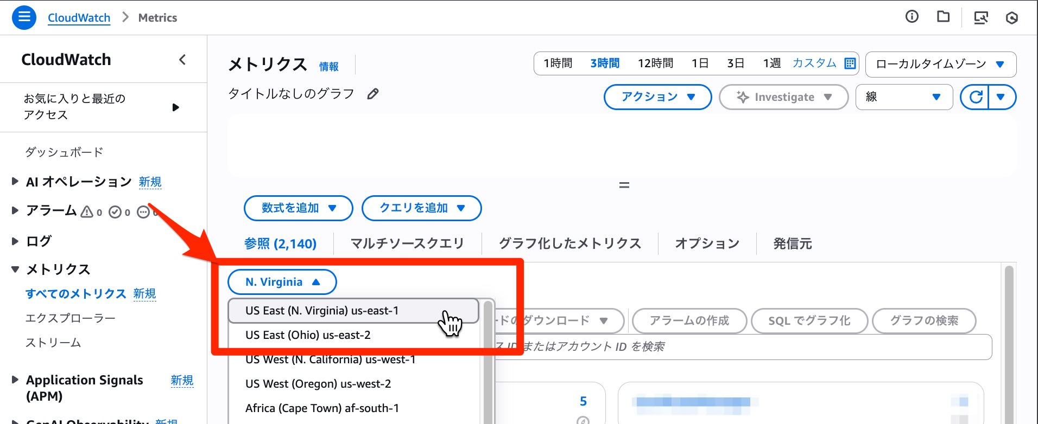Click the SQL でグラフ化 button
The image size is (1038, 424).
coord(809,320)
